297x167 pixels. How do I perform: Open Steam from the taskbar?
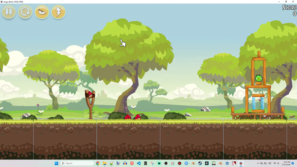click(200, 163)
